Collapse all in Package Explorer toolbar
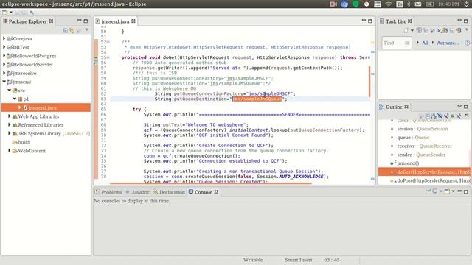This screenshot has height=265, width=472. [66, 30]
